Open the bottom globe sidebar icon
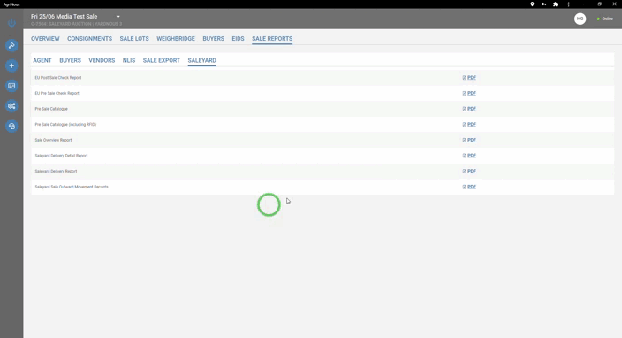This screenshot has width=622, height=338. [11, 127]
